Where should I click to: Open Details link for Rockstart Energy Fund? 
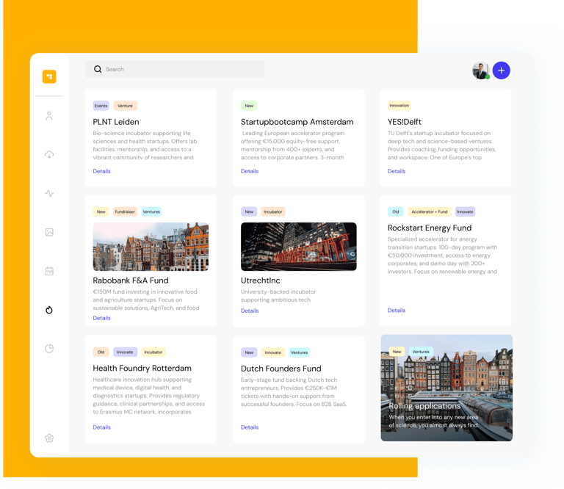397,311
